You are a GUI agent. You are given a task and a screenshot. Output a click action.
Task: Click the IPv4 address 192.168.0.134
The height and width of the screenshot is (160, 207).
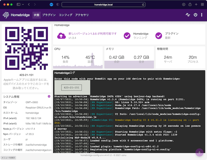pyautogui.click(x=33, y=118)
